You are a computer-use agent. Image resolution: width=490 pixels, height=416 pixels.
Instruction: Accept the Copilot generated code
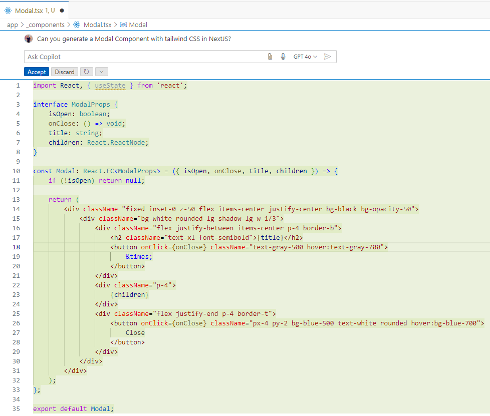coord(37,72)
